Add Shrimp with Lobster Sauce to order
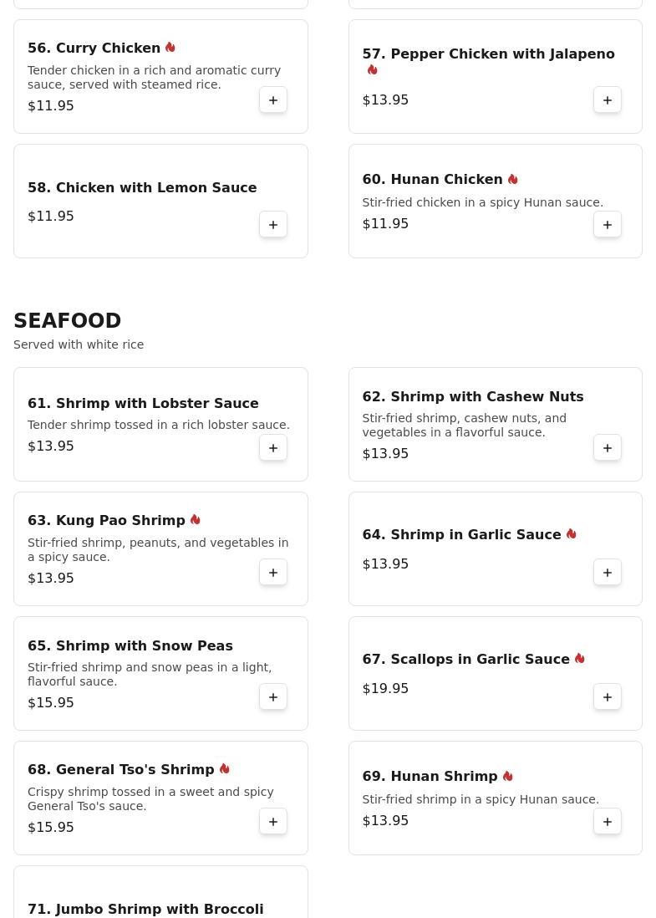Viewport: 656px width, 918px height. pos(273,448)
